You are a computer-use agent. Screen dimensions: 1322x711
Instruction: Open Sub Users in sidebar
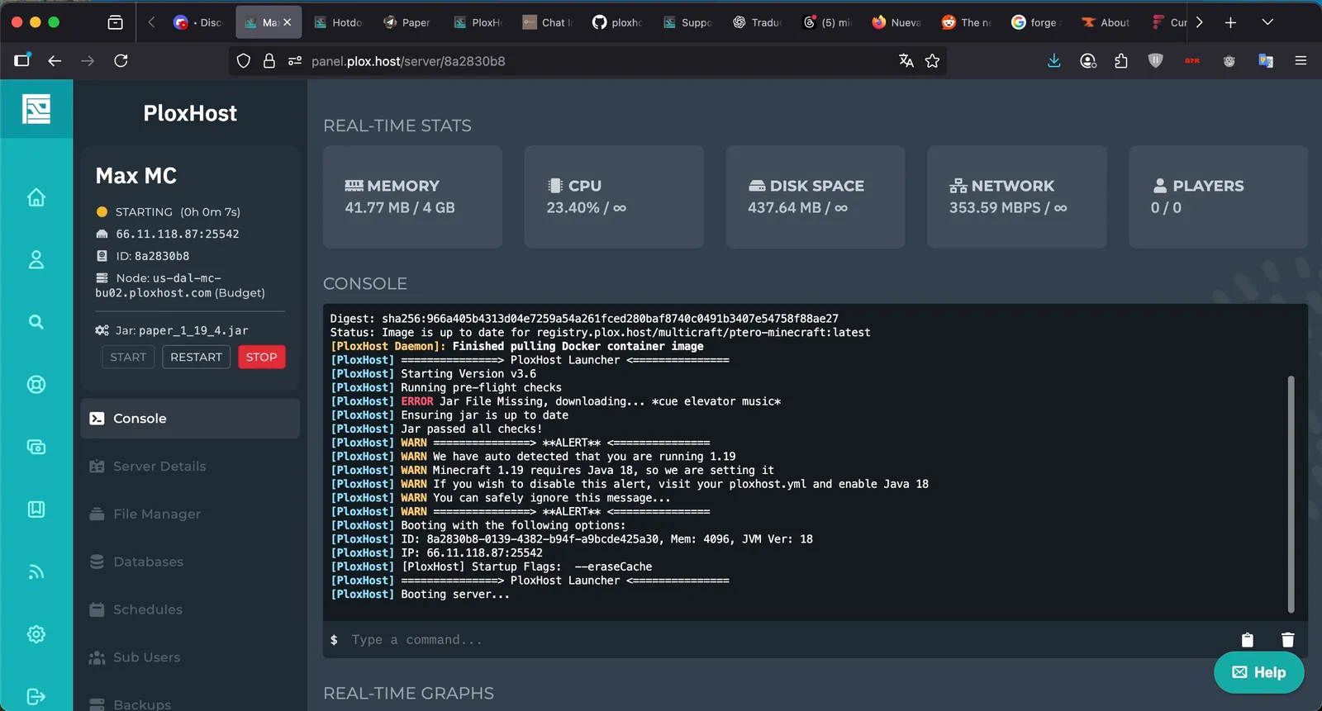[190, 657]
